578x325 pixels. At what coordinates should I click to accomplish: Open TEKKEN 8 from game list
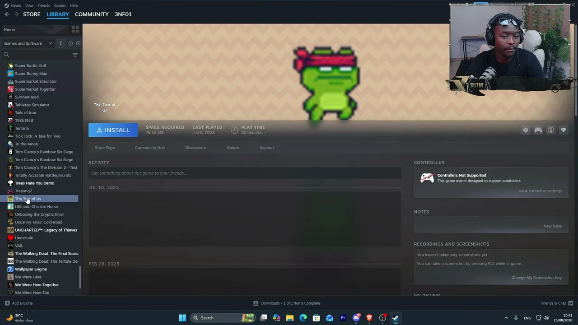[24, 121]
